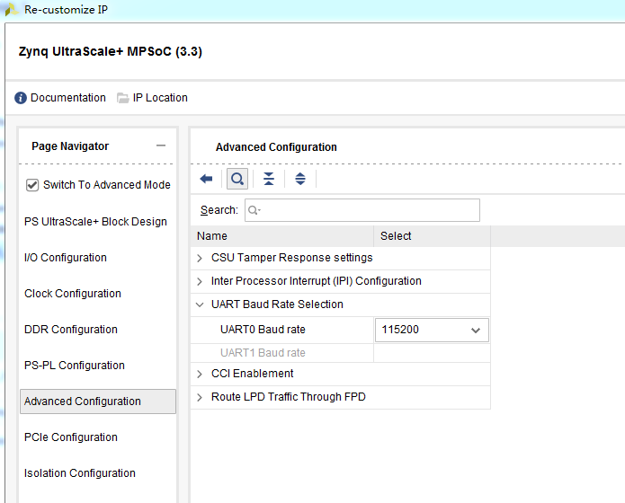Click the Zynq UltraScale+ MPSoC (3.3) title
The image size is (625, 503).
111,51
